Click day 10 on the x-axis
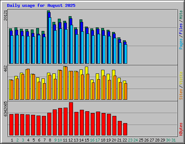 click(x=60, y=140)
